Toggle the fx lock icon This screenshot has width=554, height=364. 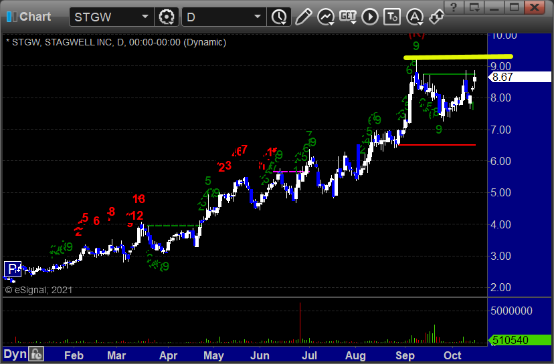(36, 354)
